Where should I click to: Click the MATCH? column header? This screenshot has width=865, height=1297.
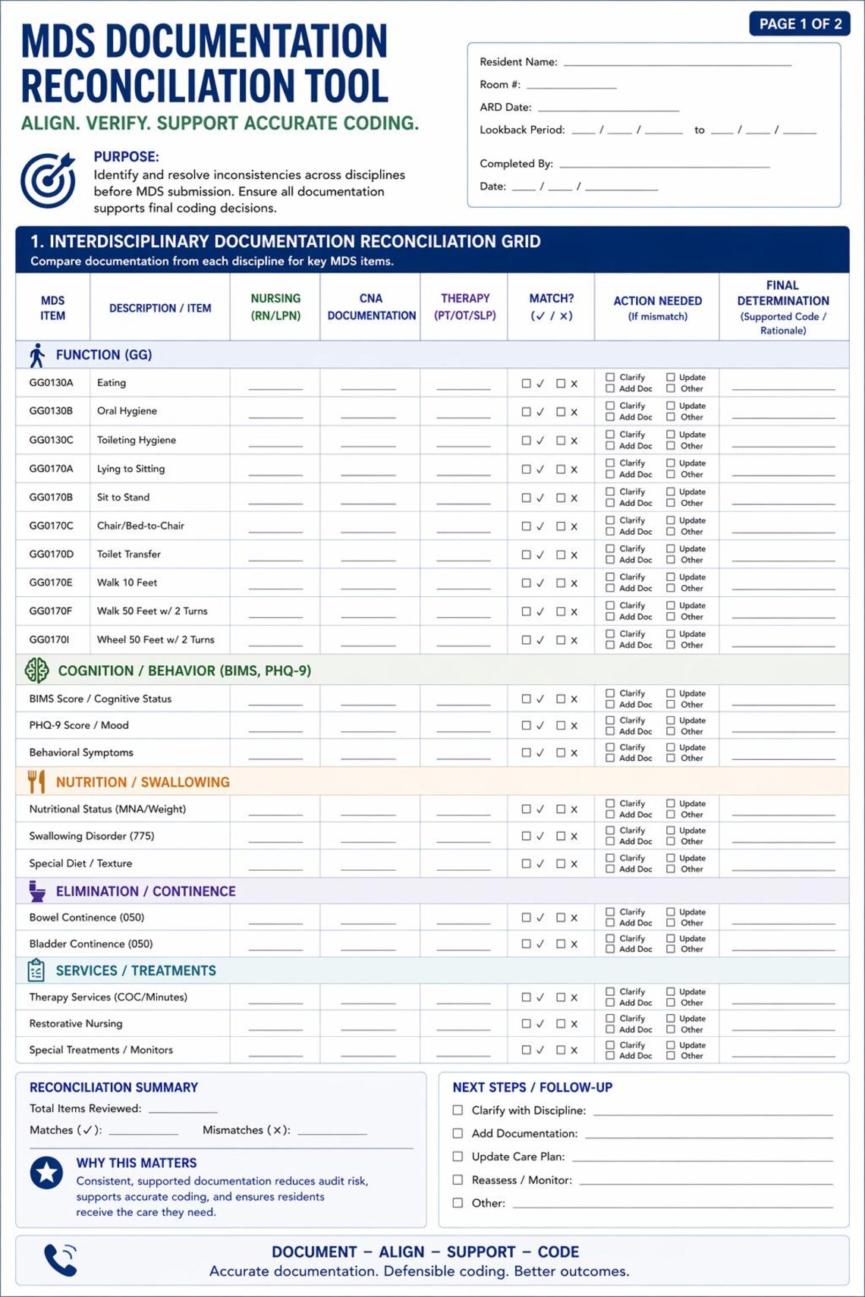click(x=552, y=307)
